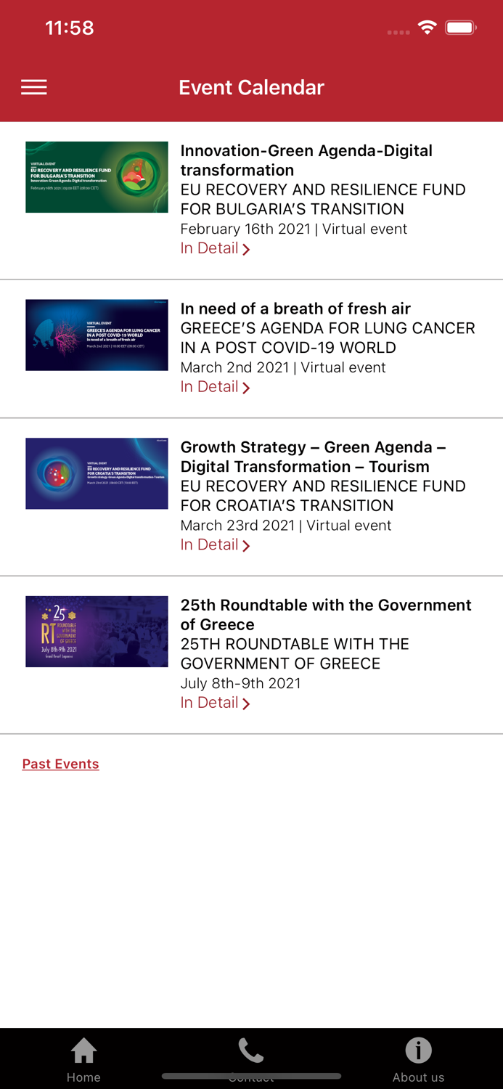Screen dimensions: 503x1089
Task: Select the Home icon in bottom bar
Action: coord(83,1048)
